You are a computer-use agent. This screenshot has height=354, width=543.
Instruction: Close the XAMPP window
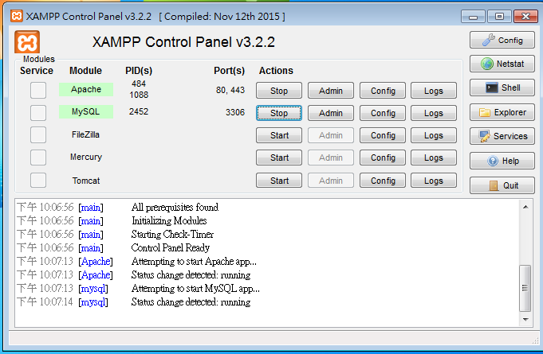(x=525, y=17)
